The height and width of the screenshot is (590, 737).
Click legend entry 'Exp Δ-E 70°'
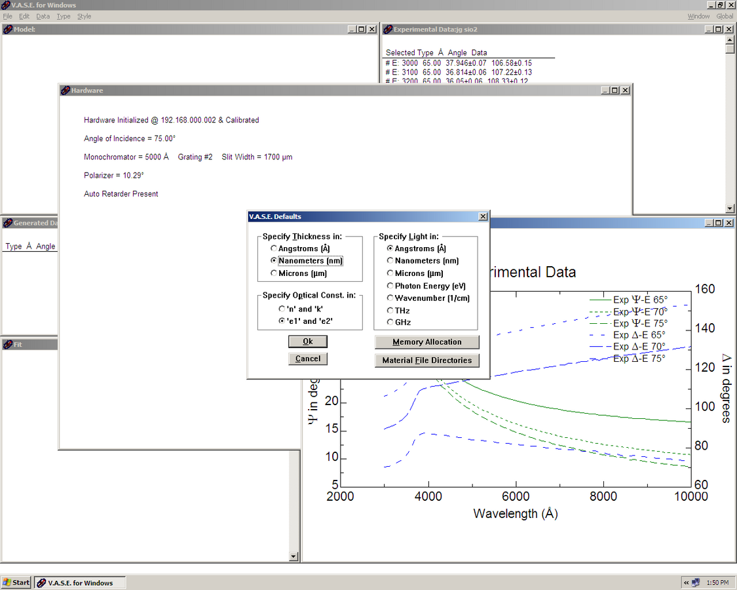(x=628, y=347)
